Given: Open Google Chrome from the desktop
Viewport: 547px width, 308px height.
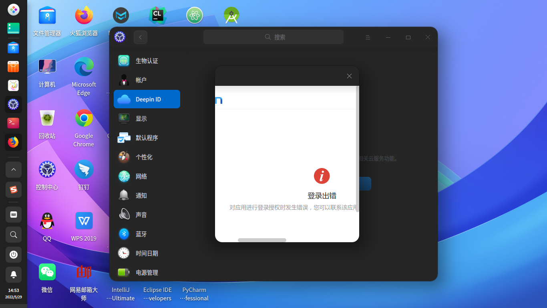Looking at the screenshot, I should 83,118.
